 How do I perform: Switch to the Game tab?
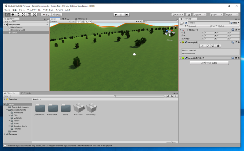click(x=66, y=19)
